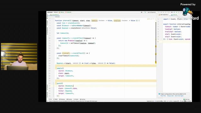The width and height of the screenshot is (201, 113).
Task: Open the UTF-8 encoding selector in status bar
Action: click(171, 101)
